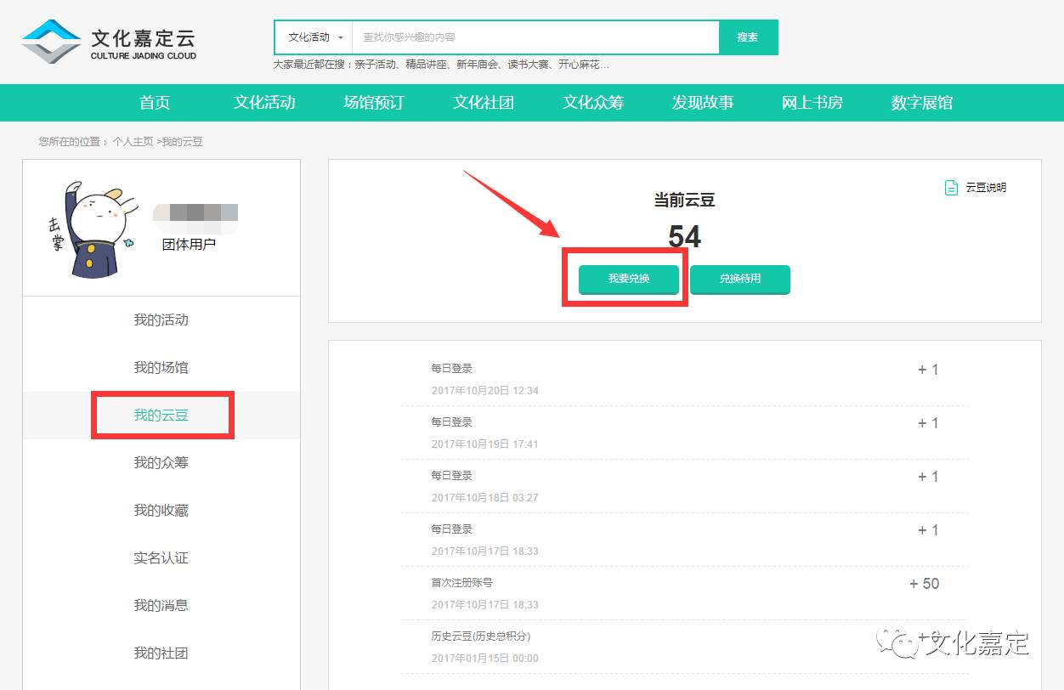Visit the 数字展馆 navigation item
This screenshot has height=690, width=1064.
[x=922, y=103]
